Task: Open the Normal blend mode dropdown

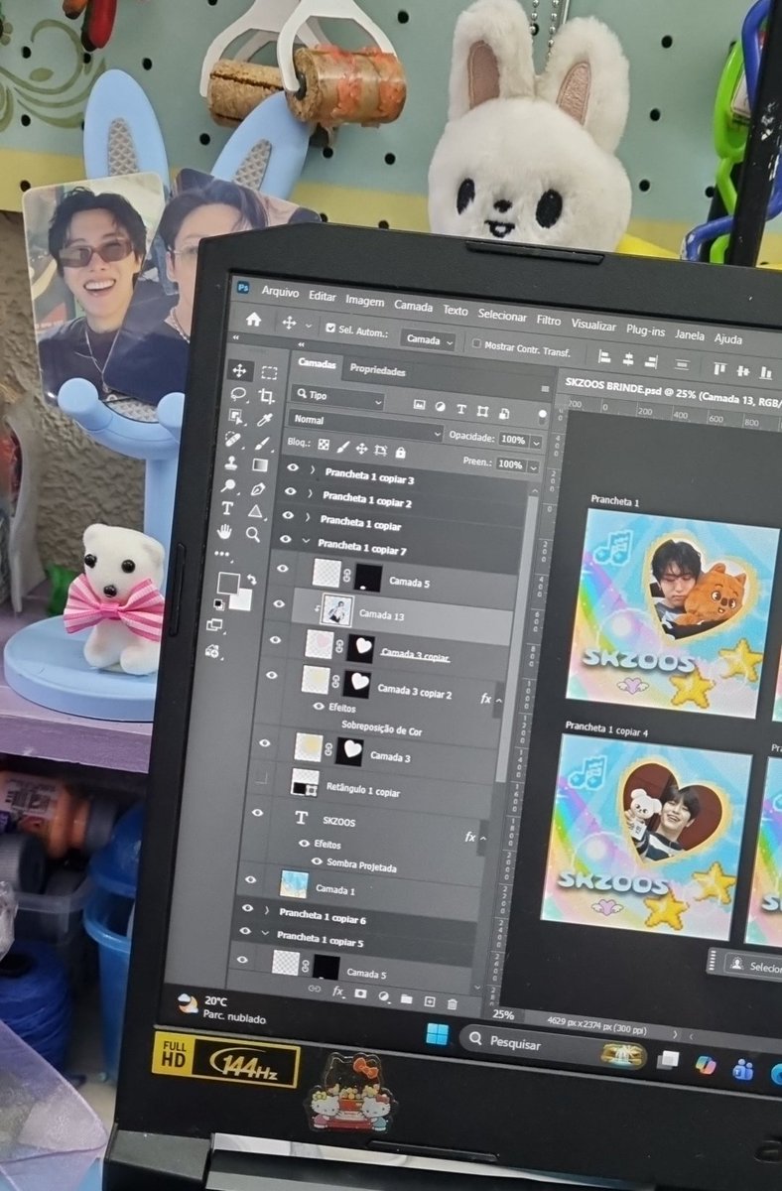Action: click(364, 427)
